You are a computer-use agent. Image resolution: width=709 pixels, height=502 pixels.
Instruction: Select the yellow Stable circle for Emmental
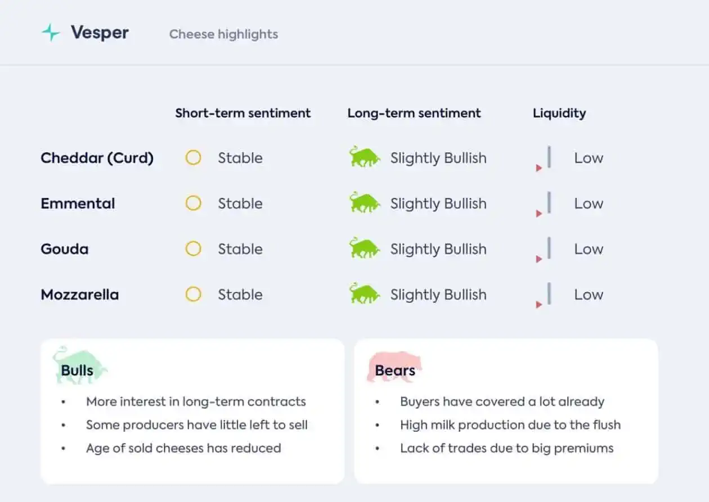point(193,203)
